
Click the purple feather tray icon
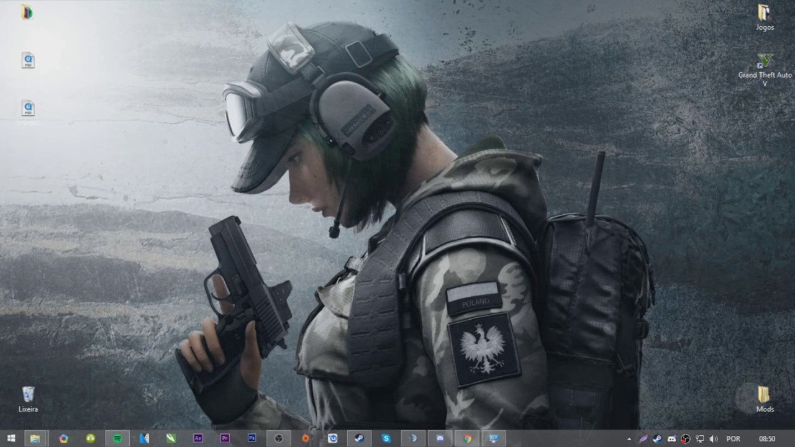pyautogui.click(x=643, y=439)
